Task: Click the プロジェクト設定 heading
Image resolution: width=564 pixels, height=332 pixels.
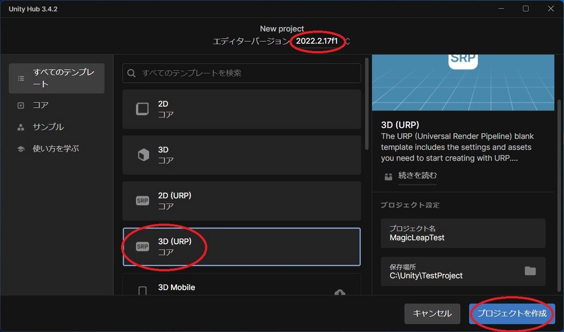Action: tap(410, 205)
